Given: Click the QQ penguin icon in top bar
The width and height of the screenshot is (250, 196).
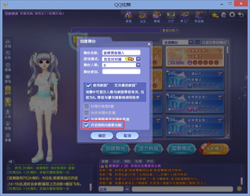Looking at the screenshot, I should click(224, 15).
